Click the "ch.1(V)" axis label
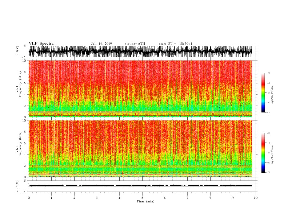 [17, 52]
